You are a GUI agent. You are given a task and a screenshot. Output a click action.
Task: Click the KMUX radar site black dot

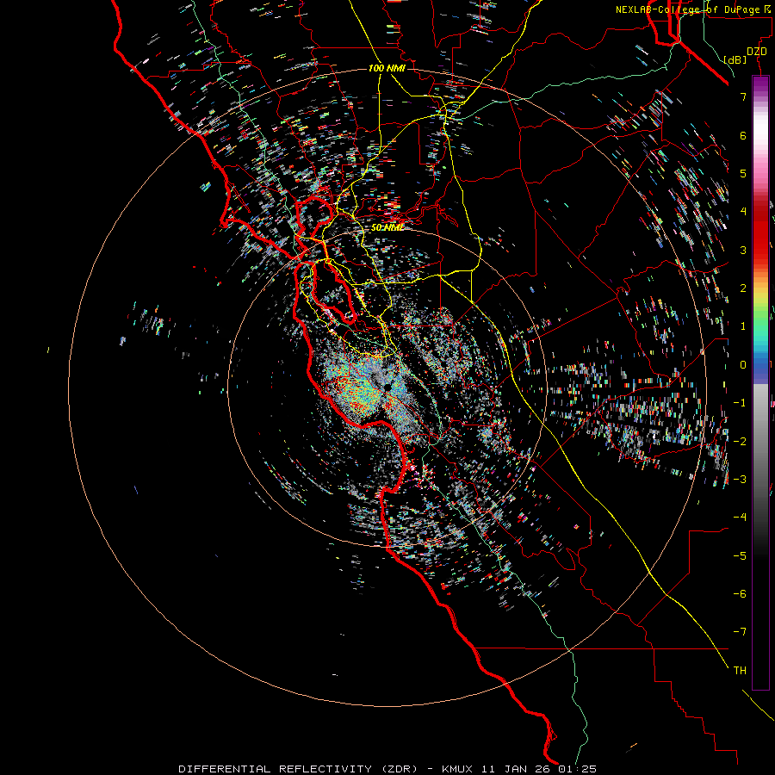point(387,387)
